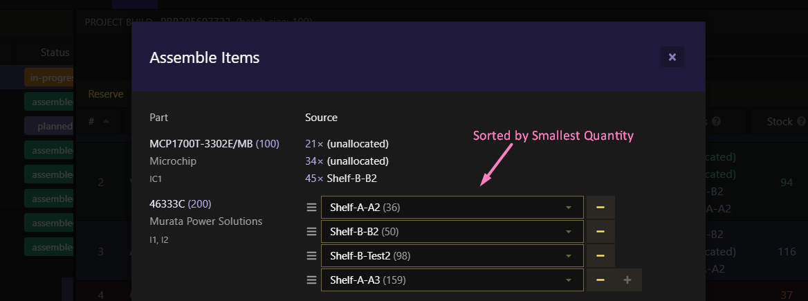Add another source row with plus button
This screenshot has width=808, height=301.
627,280
